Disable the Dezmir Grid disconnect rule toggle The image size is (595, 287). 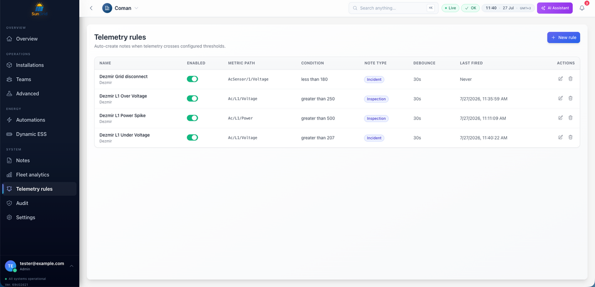pos(192,79)
